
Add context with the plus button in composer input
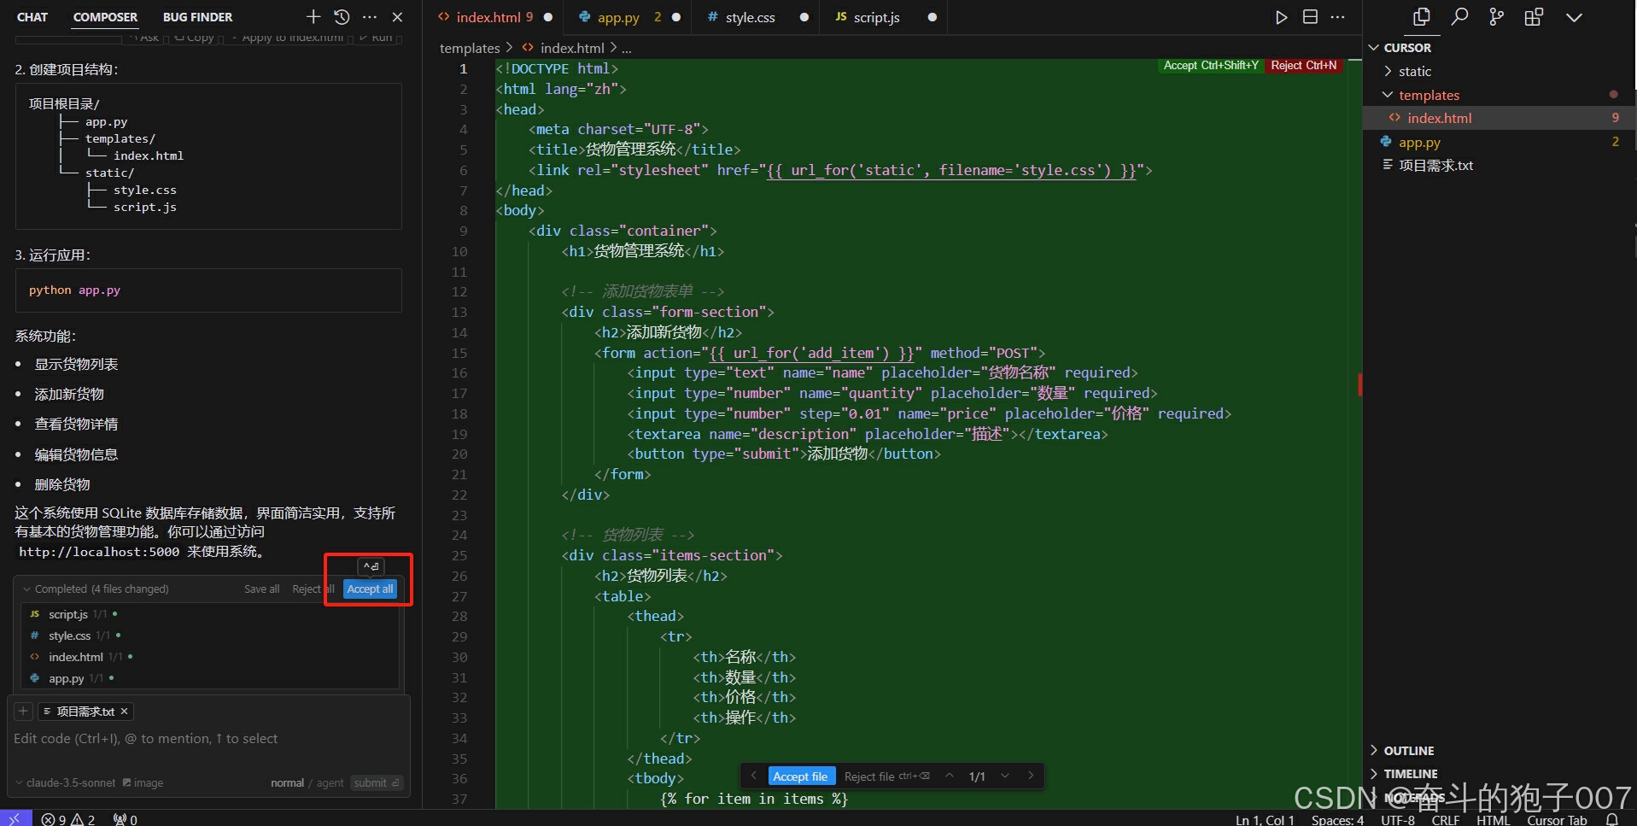point(24,711)
